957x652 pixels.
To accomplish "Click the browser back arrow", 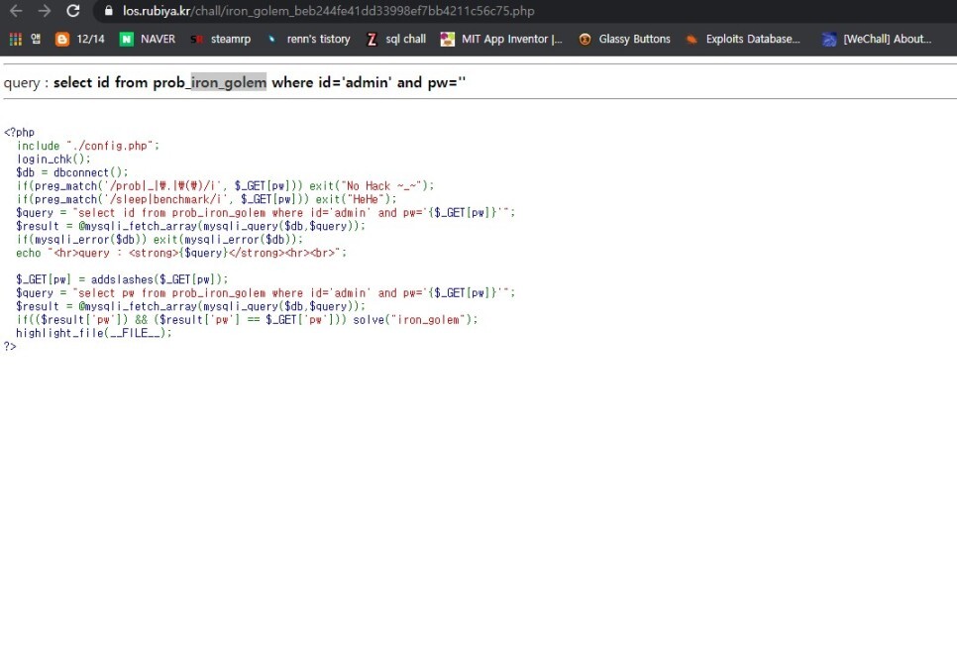I will (x=17, y=10).
